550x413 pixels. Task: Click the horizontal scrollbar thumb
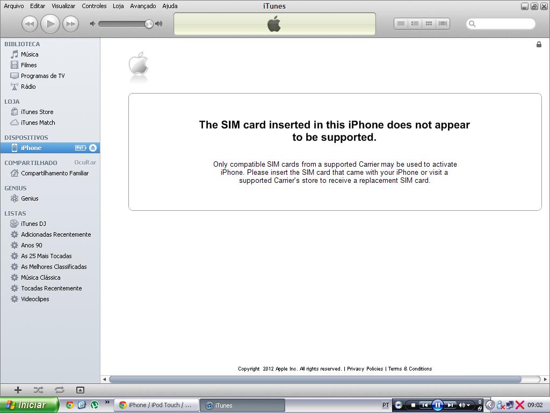click(315, 379)
